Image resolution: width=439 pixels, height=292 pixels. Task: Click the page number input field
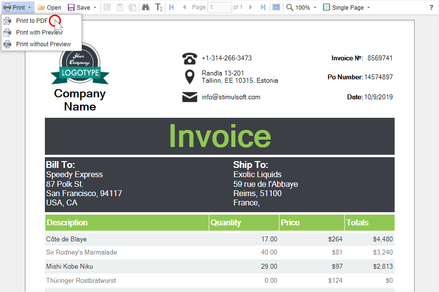219,8
